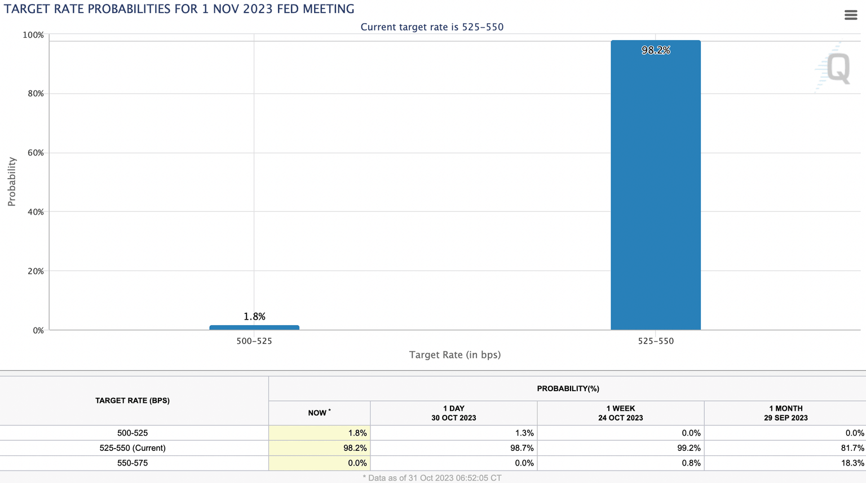Open the chart context menu (hamburger icon)
The width and height of the screenshot is (866, 483).
pos(851,15)
